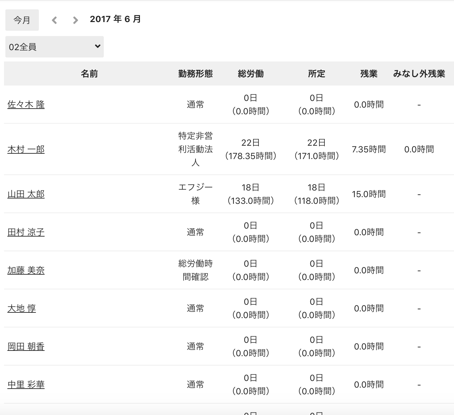Select 加藤 美奈's 残業 0.0時間 cell
Image resolution: width=454 pixels, height=415 pixels.
[369, 270]
